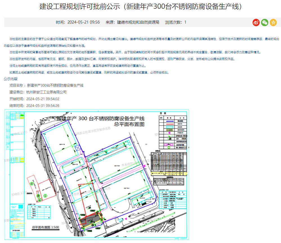281x243 pixels.
Task: Click the company name 杭州新安江工业泵有限公司
Action: click(x=46, y=92)
